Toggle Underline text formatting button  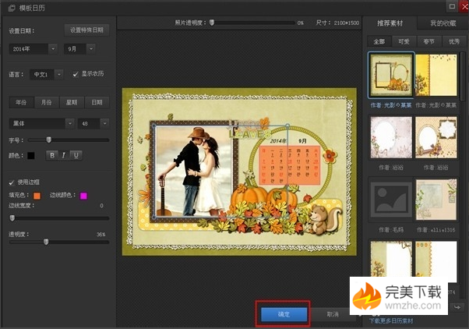click(76, 155)
